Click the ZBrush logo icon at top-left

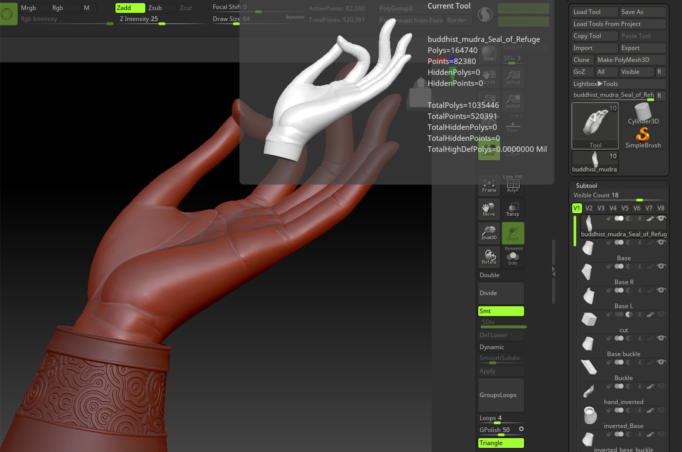pyautogui.click(x=7, y=14)
